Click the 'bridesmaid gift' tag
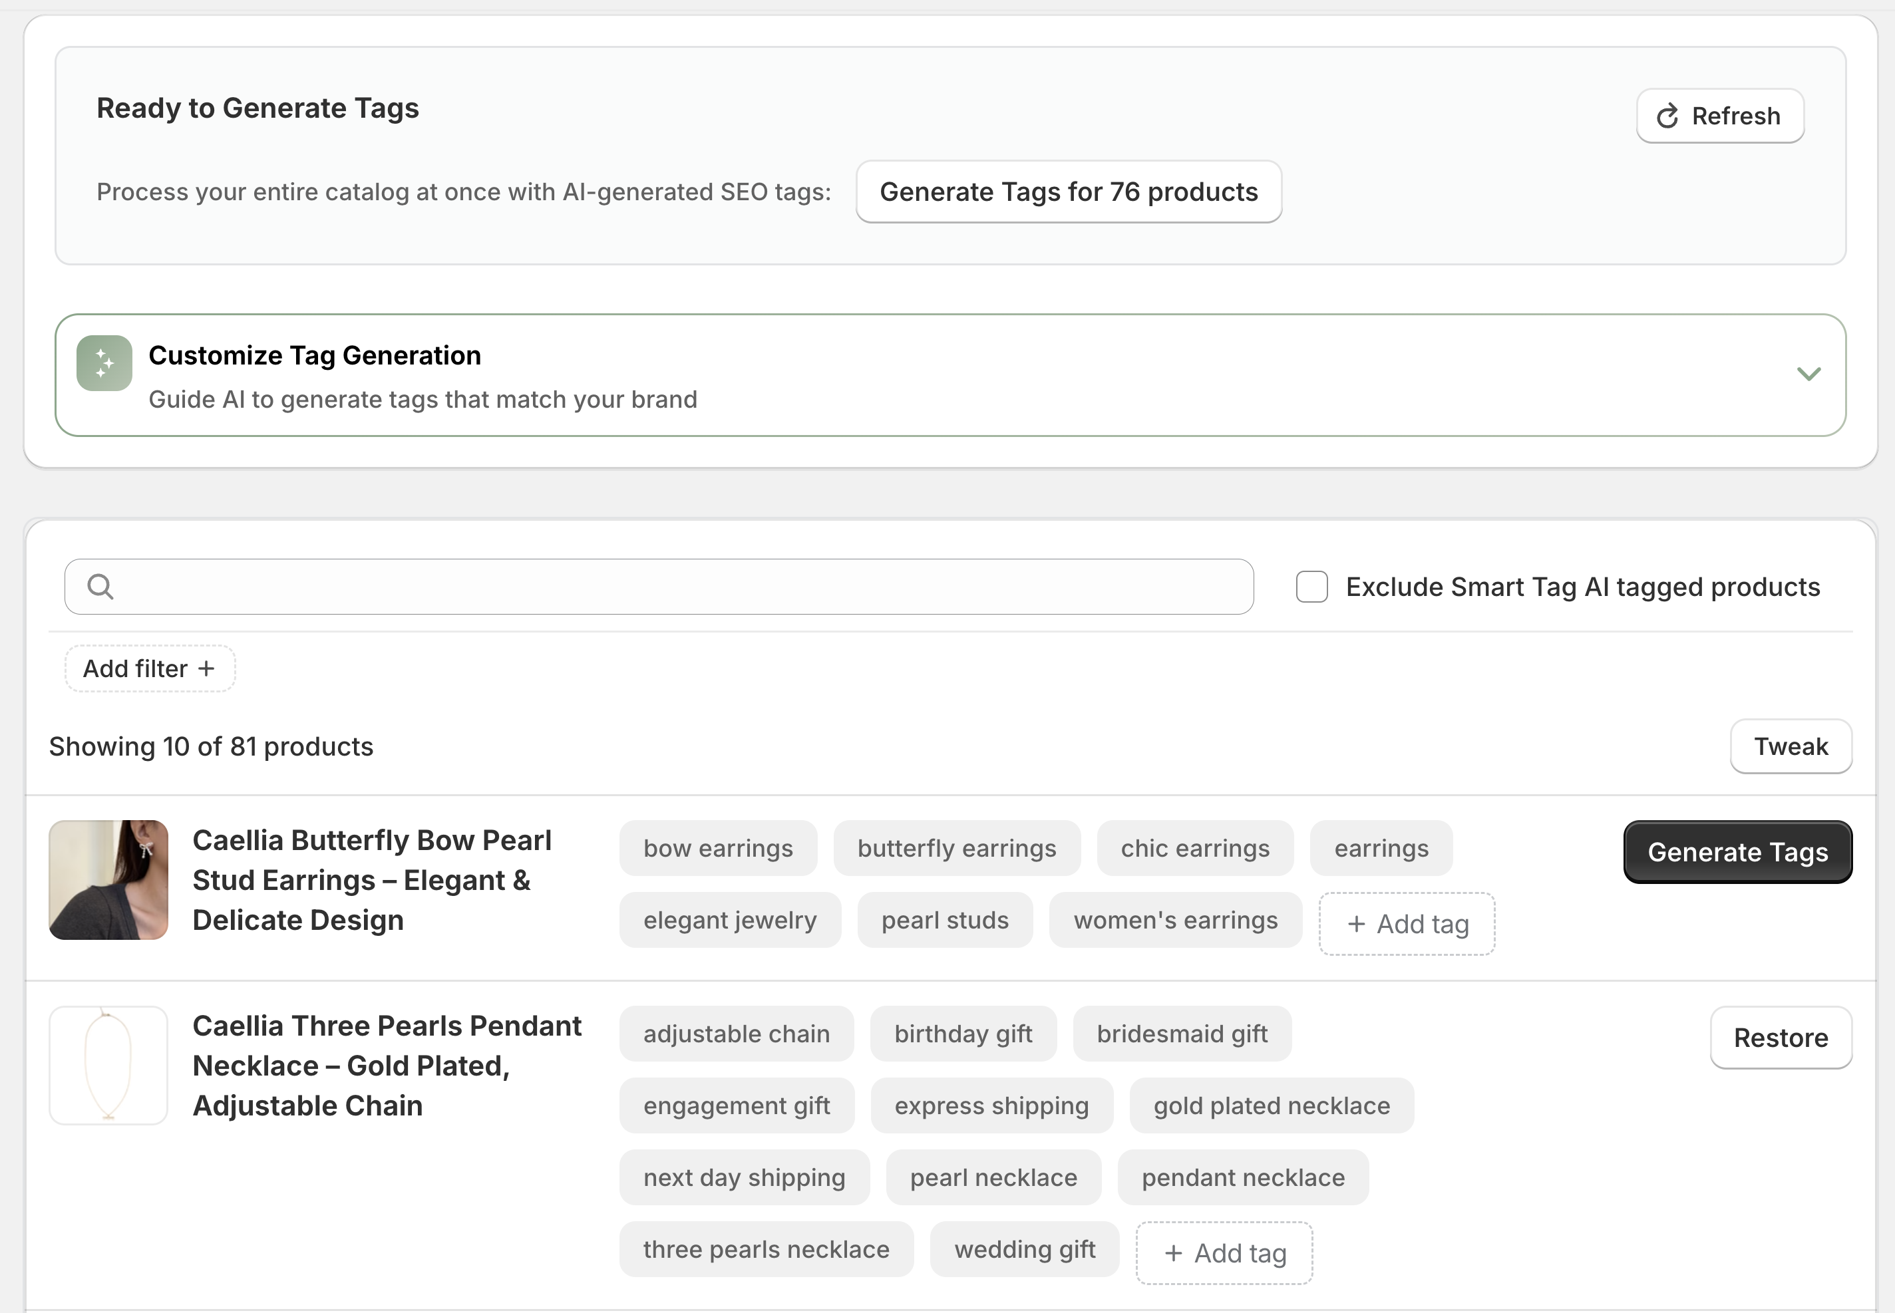Screen dimensions: 1895x1313 [x=1182, y=1034]
